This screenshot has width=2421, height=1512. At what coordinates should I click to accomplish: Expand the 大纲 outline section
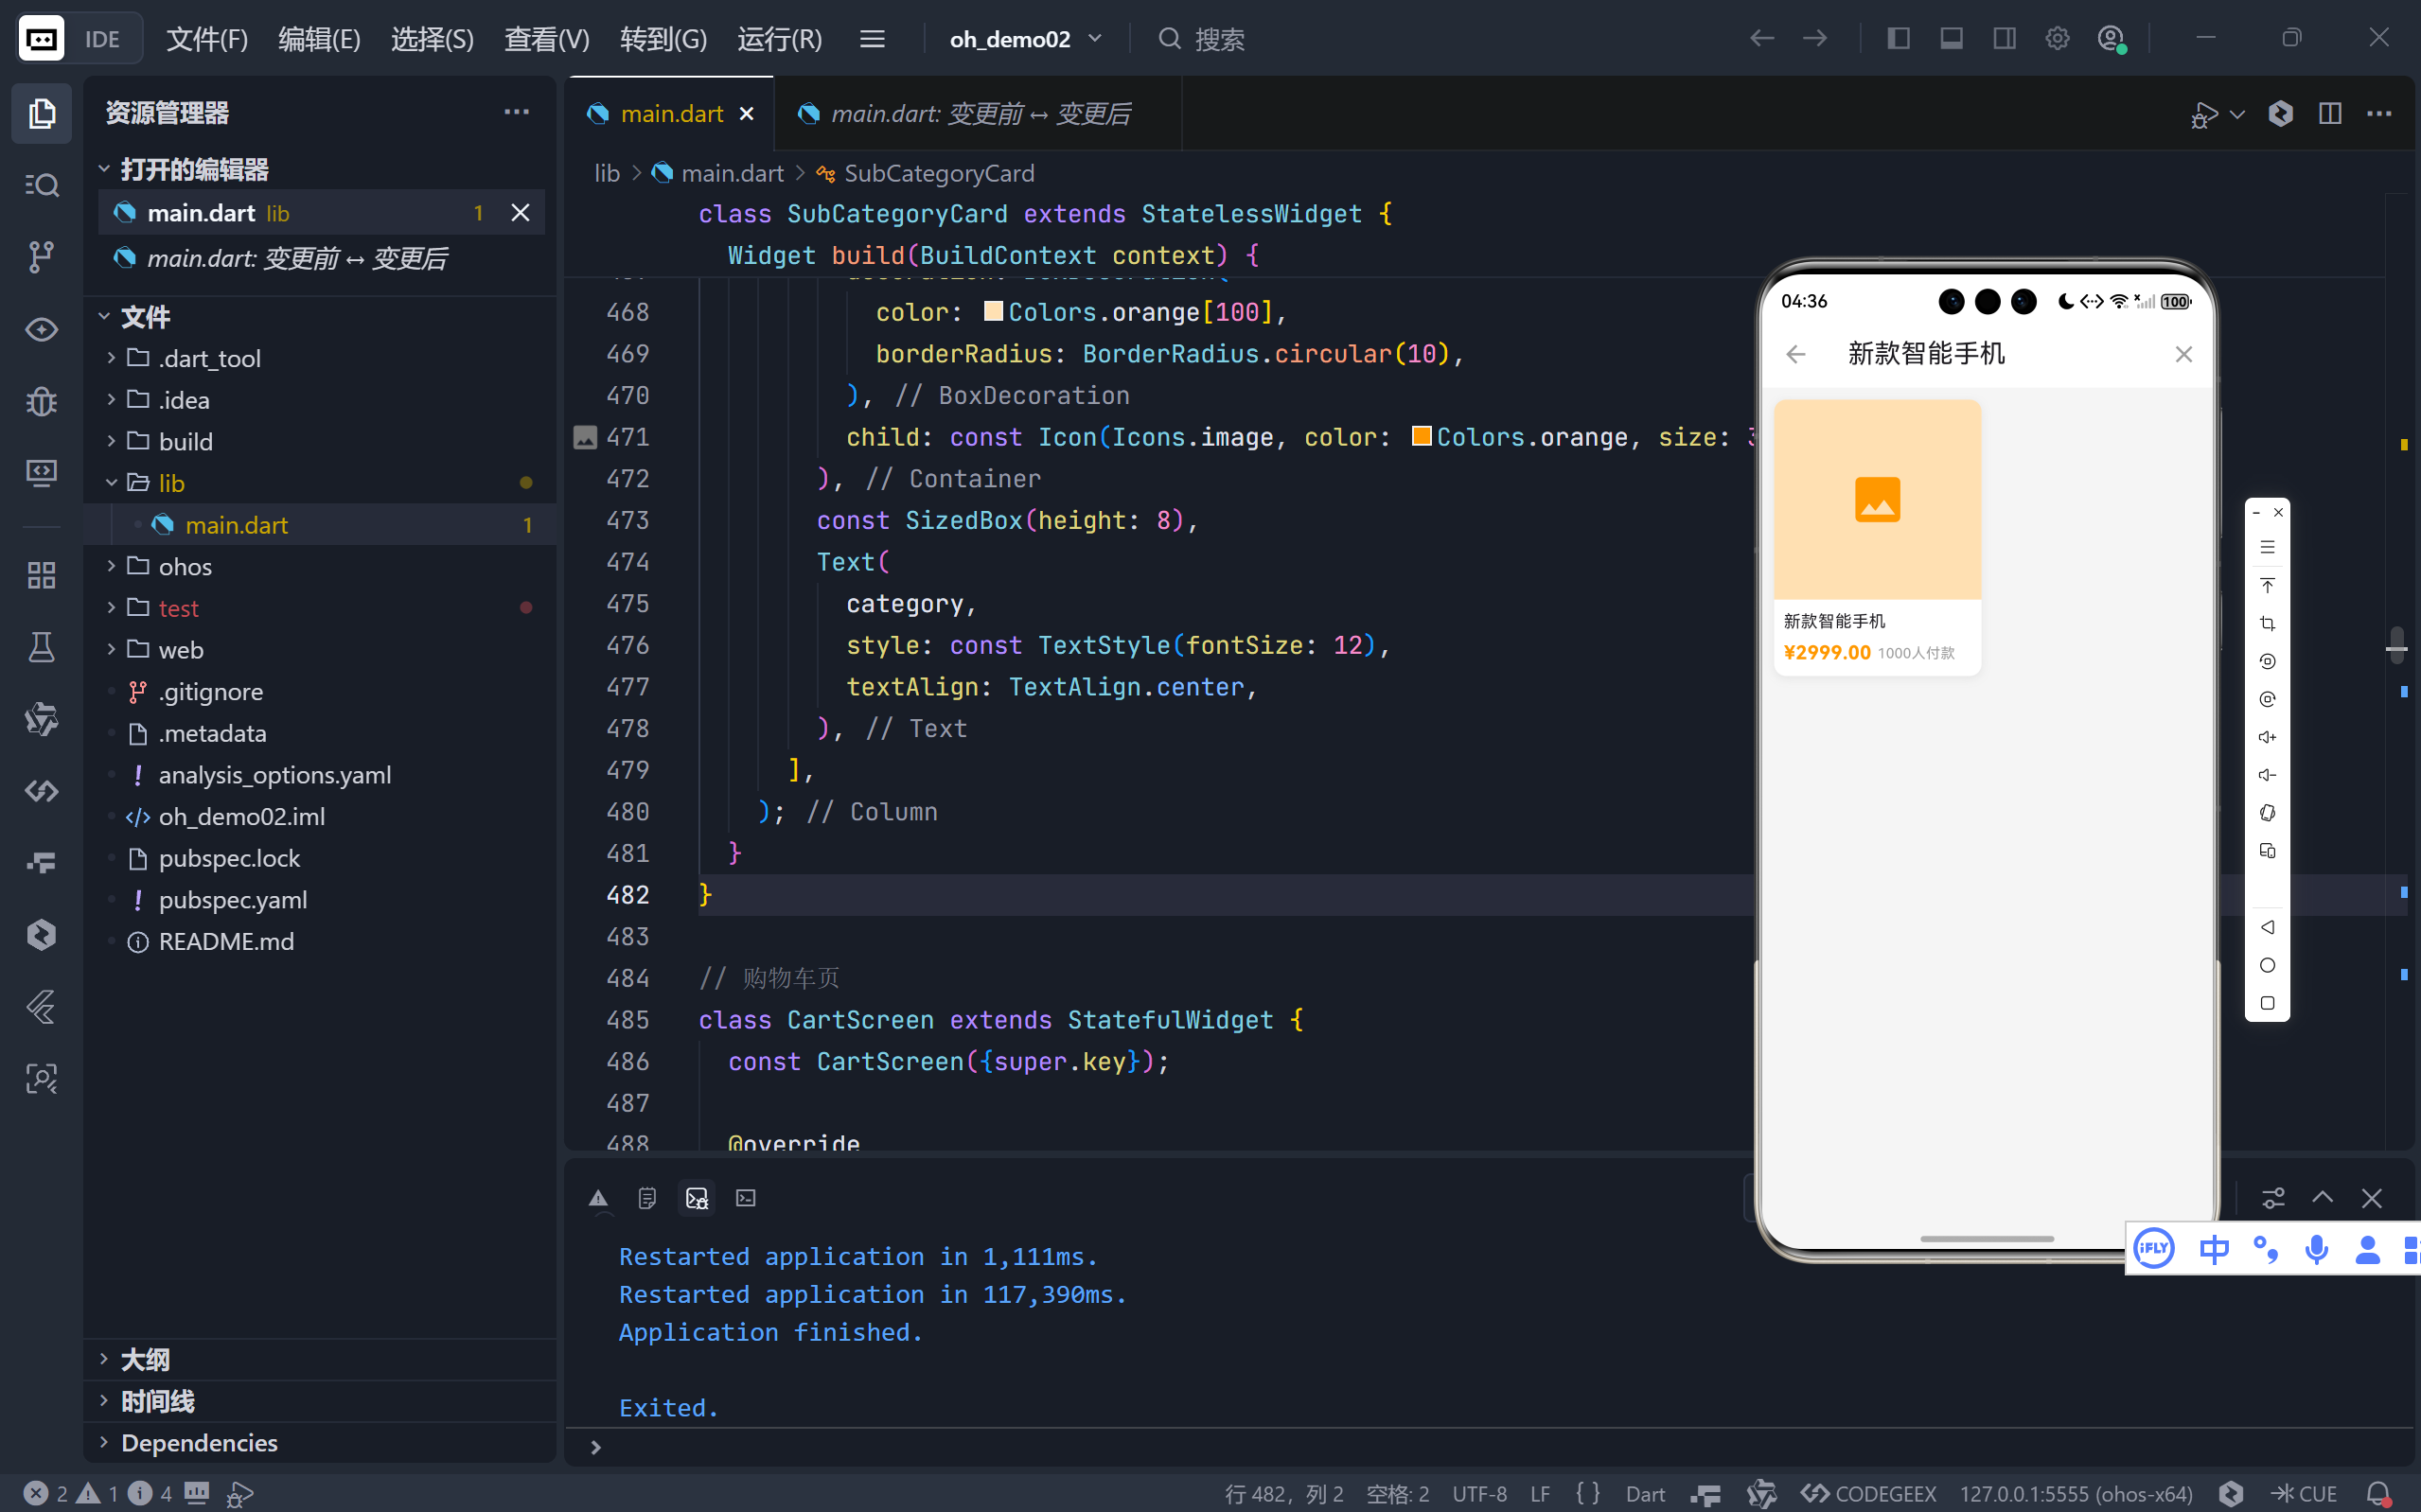click(145, 1359)
